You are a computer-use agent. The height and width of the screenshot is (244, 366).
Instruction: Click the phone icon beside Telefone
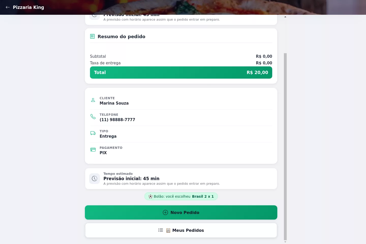(93, 117)
